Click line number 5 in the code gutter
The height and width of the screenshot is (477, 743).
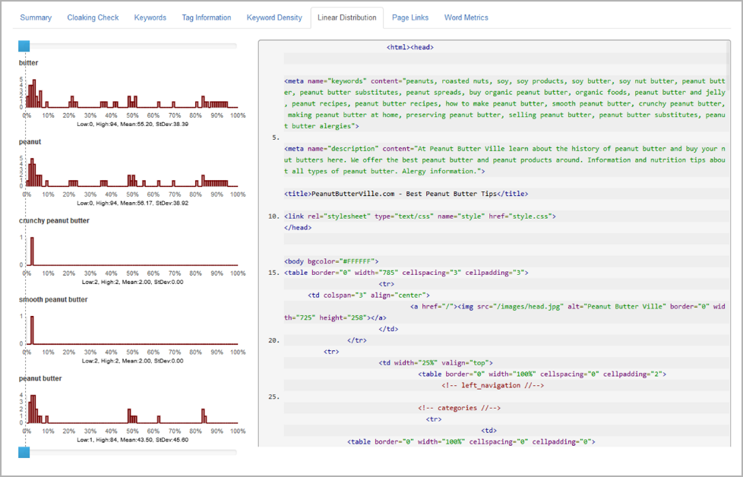[x=276, y=137]
